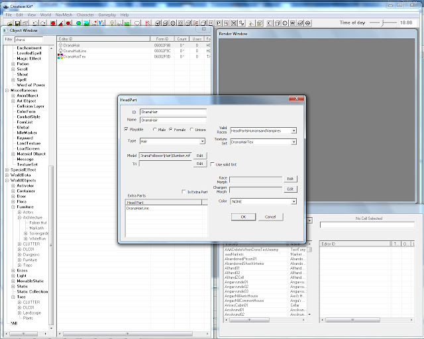Toggle the red triangle Snap to Angle icon

coord(60,23)
